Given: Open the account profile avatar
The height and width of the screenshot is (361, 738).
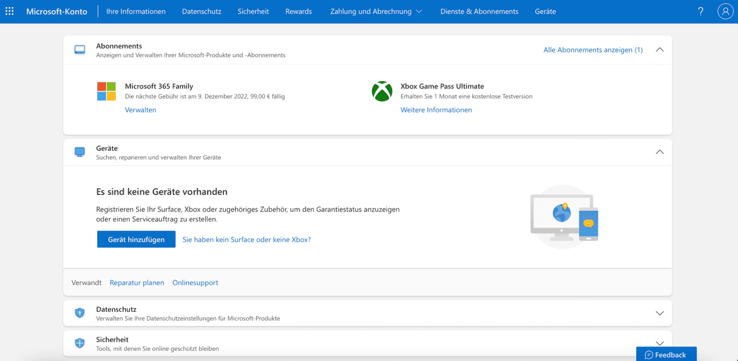Looking at the screenshot, I should 725,12.
